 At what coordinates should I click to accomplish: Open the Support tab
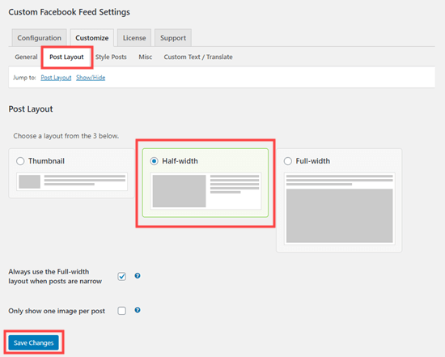173,38
